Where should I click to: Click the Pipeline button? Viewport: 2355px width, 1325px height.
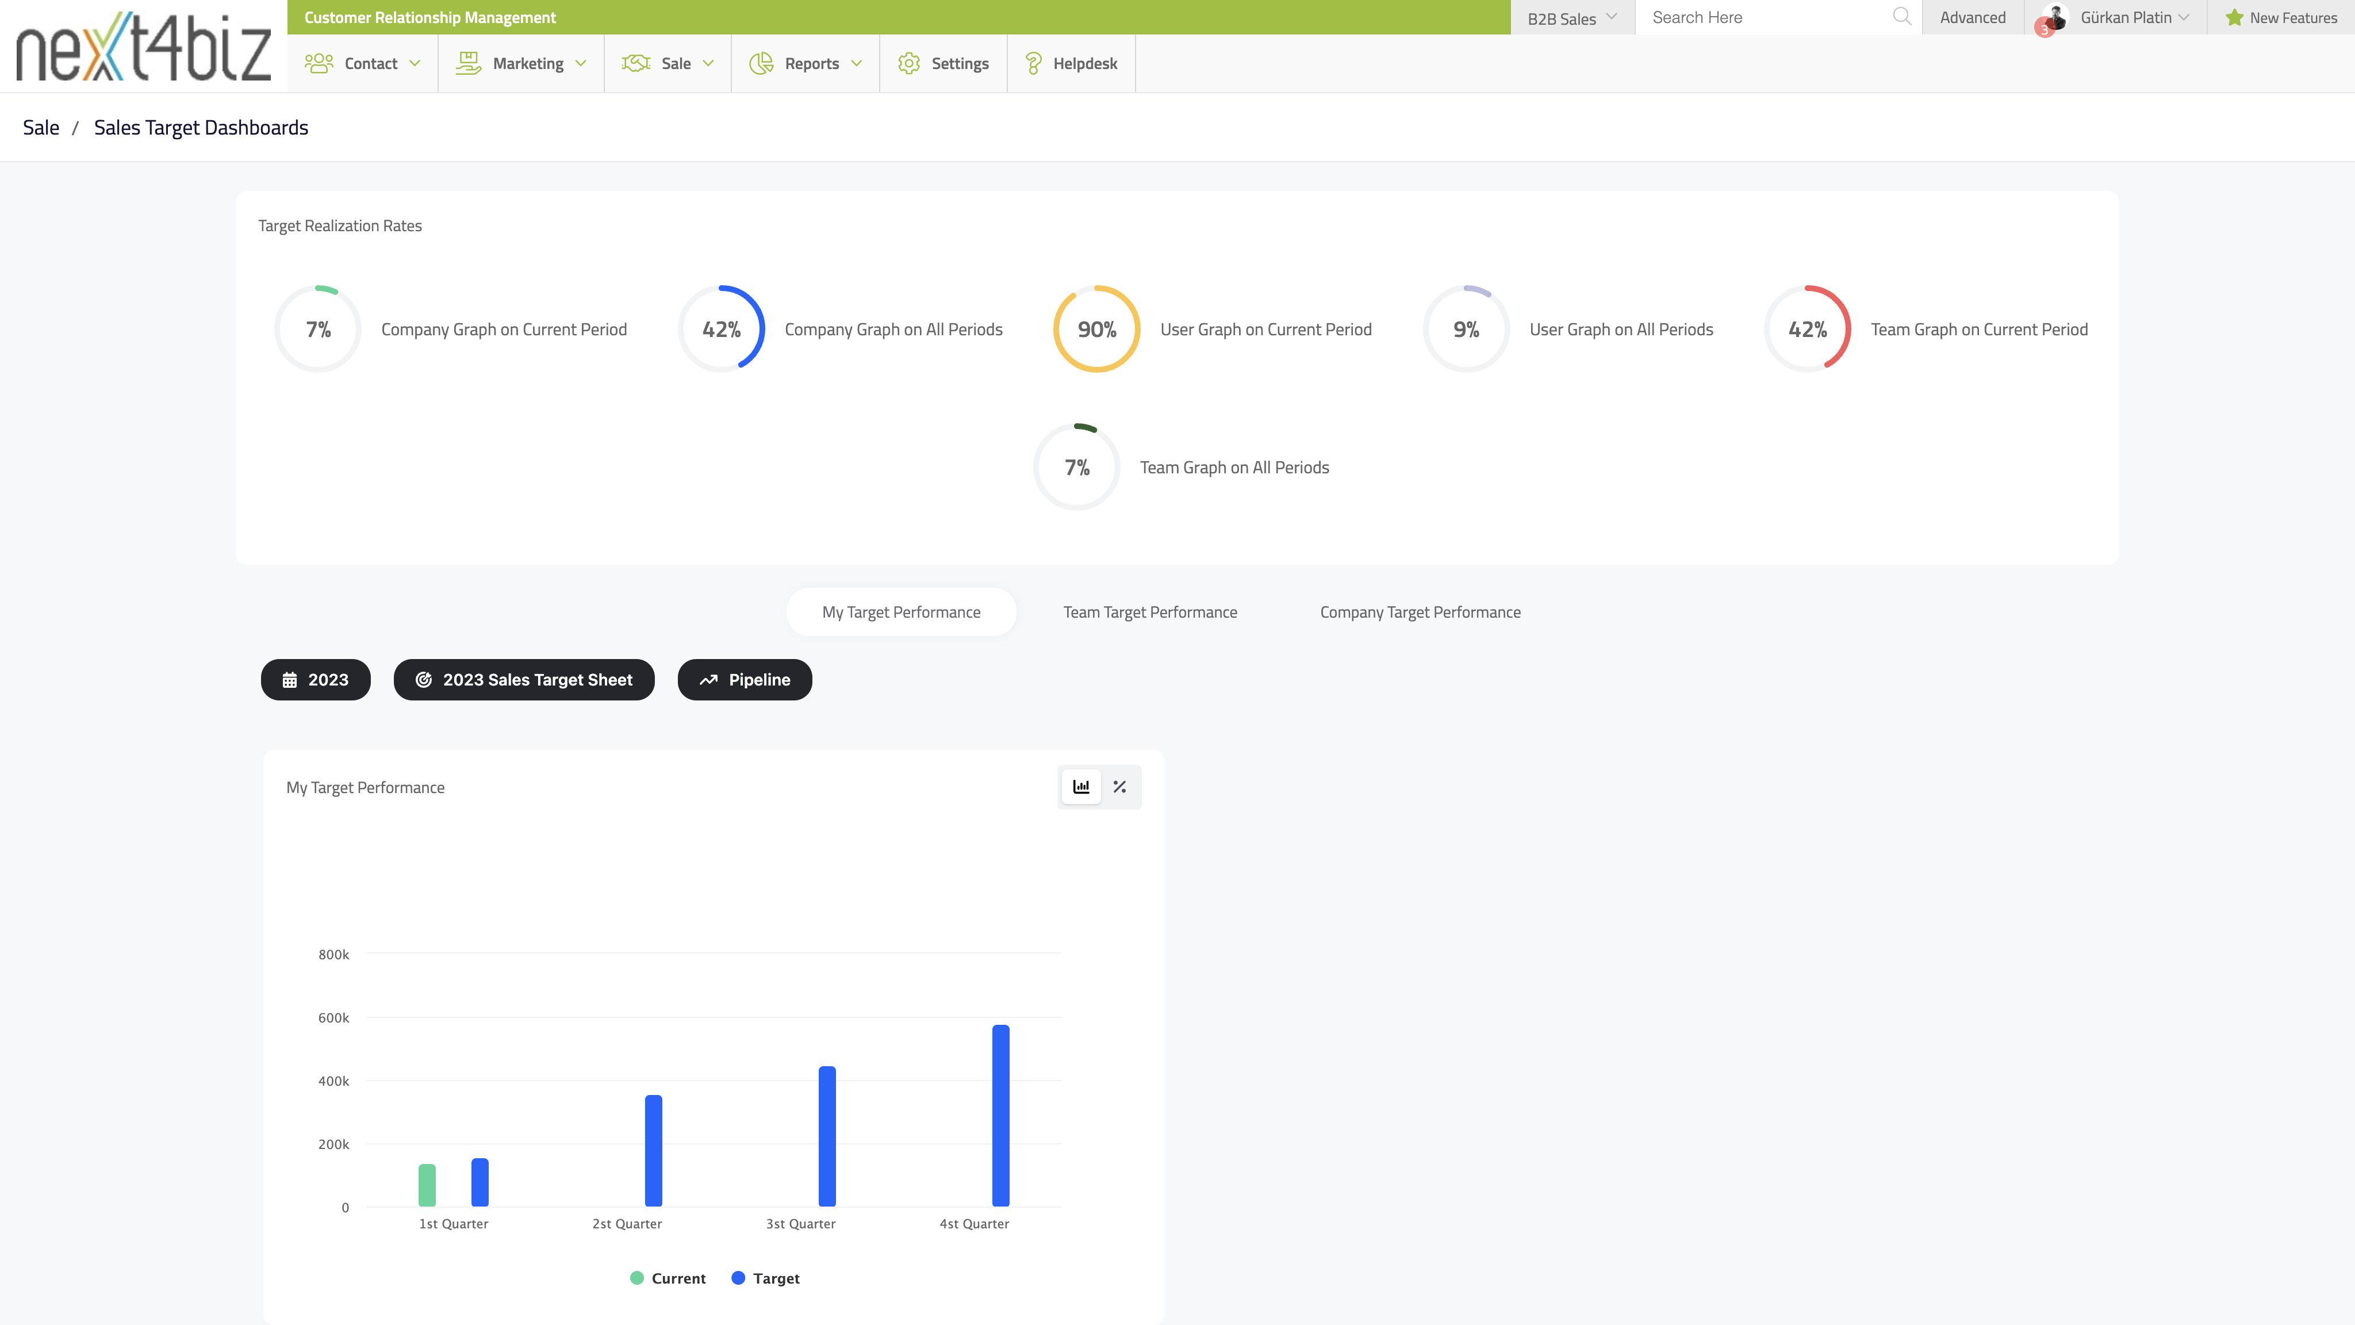pos(744,679)
